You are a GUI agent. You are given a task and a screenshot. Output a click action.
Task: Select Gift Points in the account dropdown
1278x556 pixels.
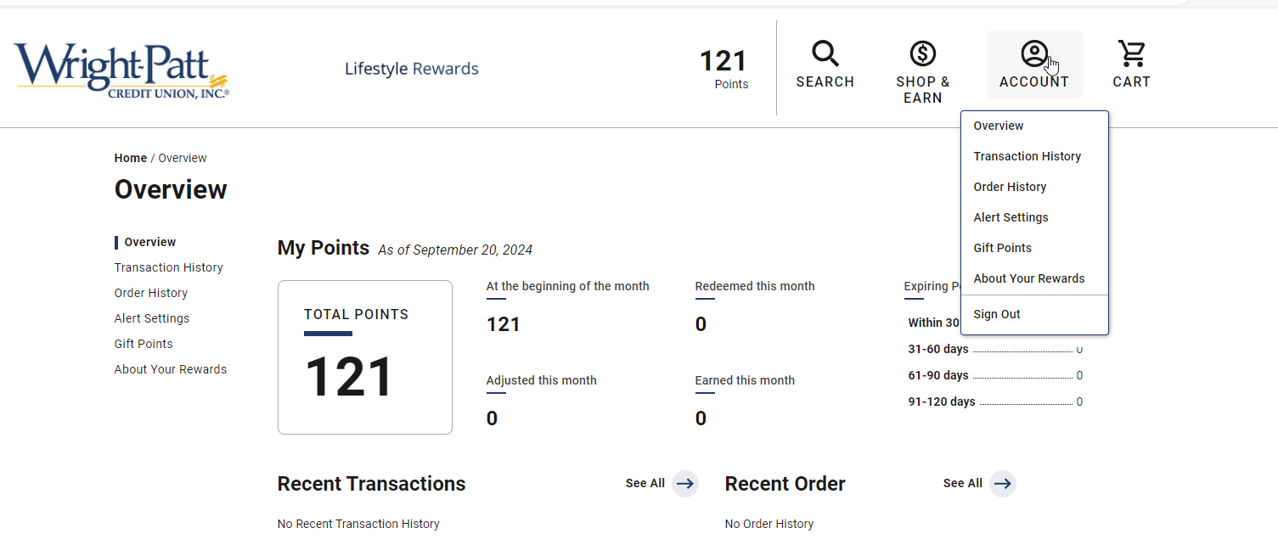[1002, 247]
